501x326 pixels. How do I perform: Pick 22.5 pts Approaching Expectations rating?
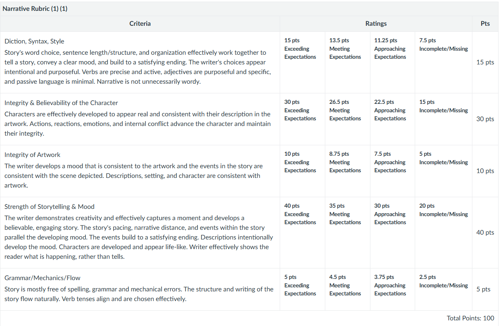390,110
